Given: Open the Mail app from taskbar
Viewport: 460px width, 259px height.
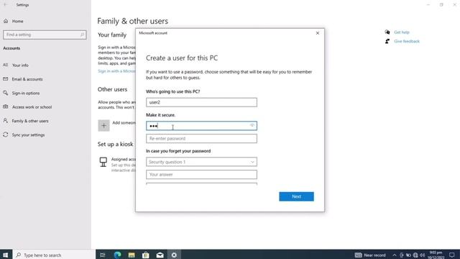Looking at the screenshot, I should [160, 255].
